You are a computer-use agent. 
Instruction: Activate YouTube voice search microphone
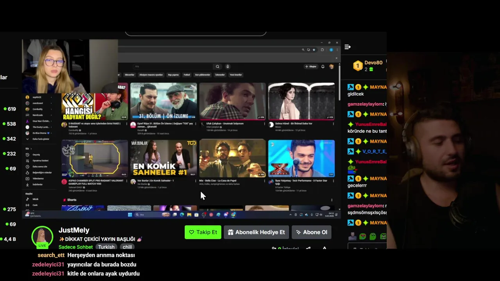(228, 66)
